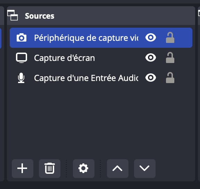Click the Sources dock icon in header
The image size is (200, 189).
12,15
